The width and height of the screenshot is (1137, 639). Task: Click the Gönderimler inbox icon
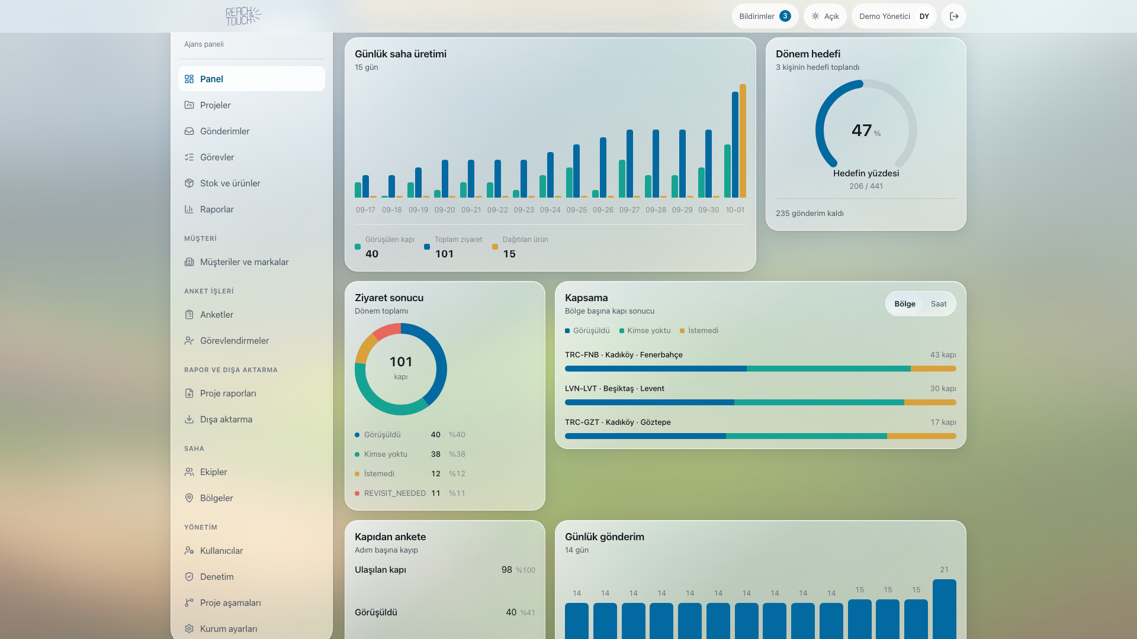coord(189,131)
